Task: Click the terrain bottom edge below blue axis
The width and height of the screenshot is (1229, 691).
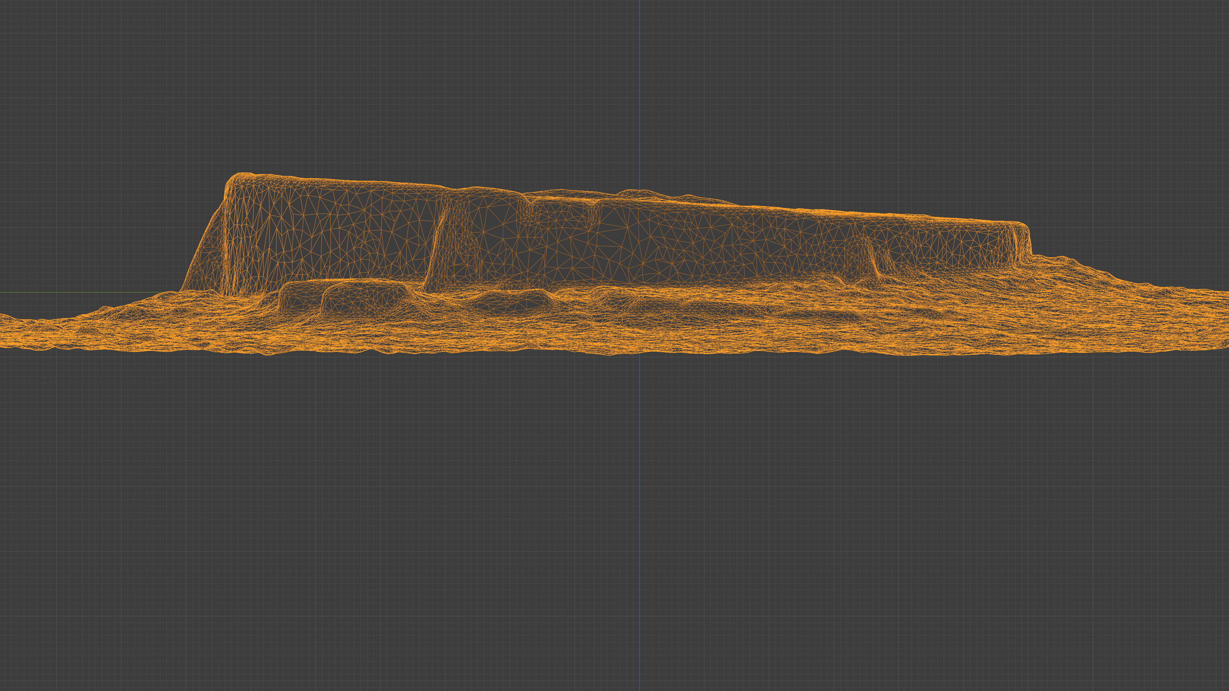Action: [639, 352]
